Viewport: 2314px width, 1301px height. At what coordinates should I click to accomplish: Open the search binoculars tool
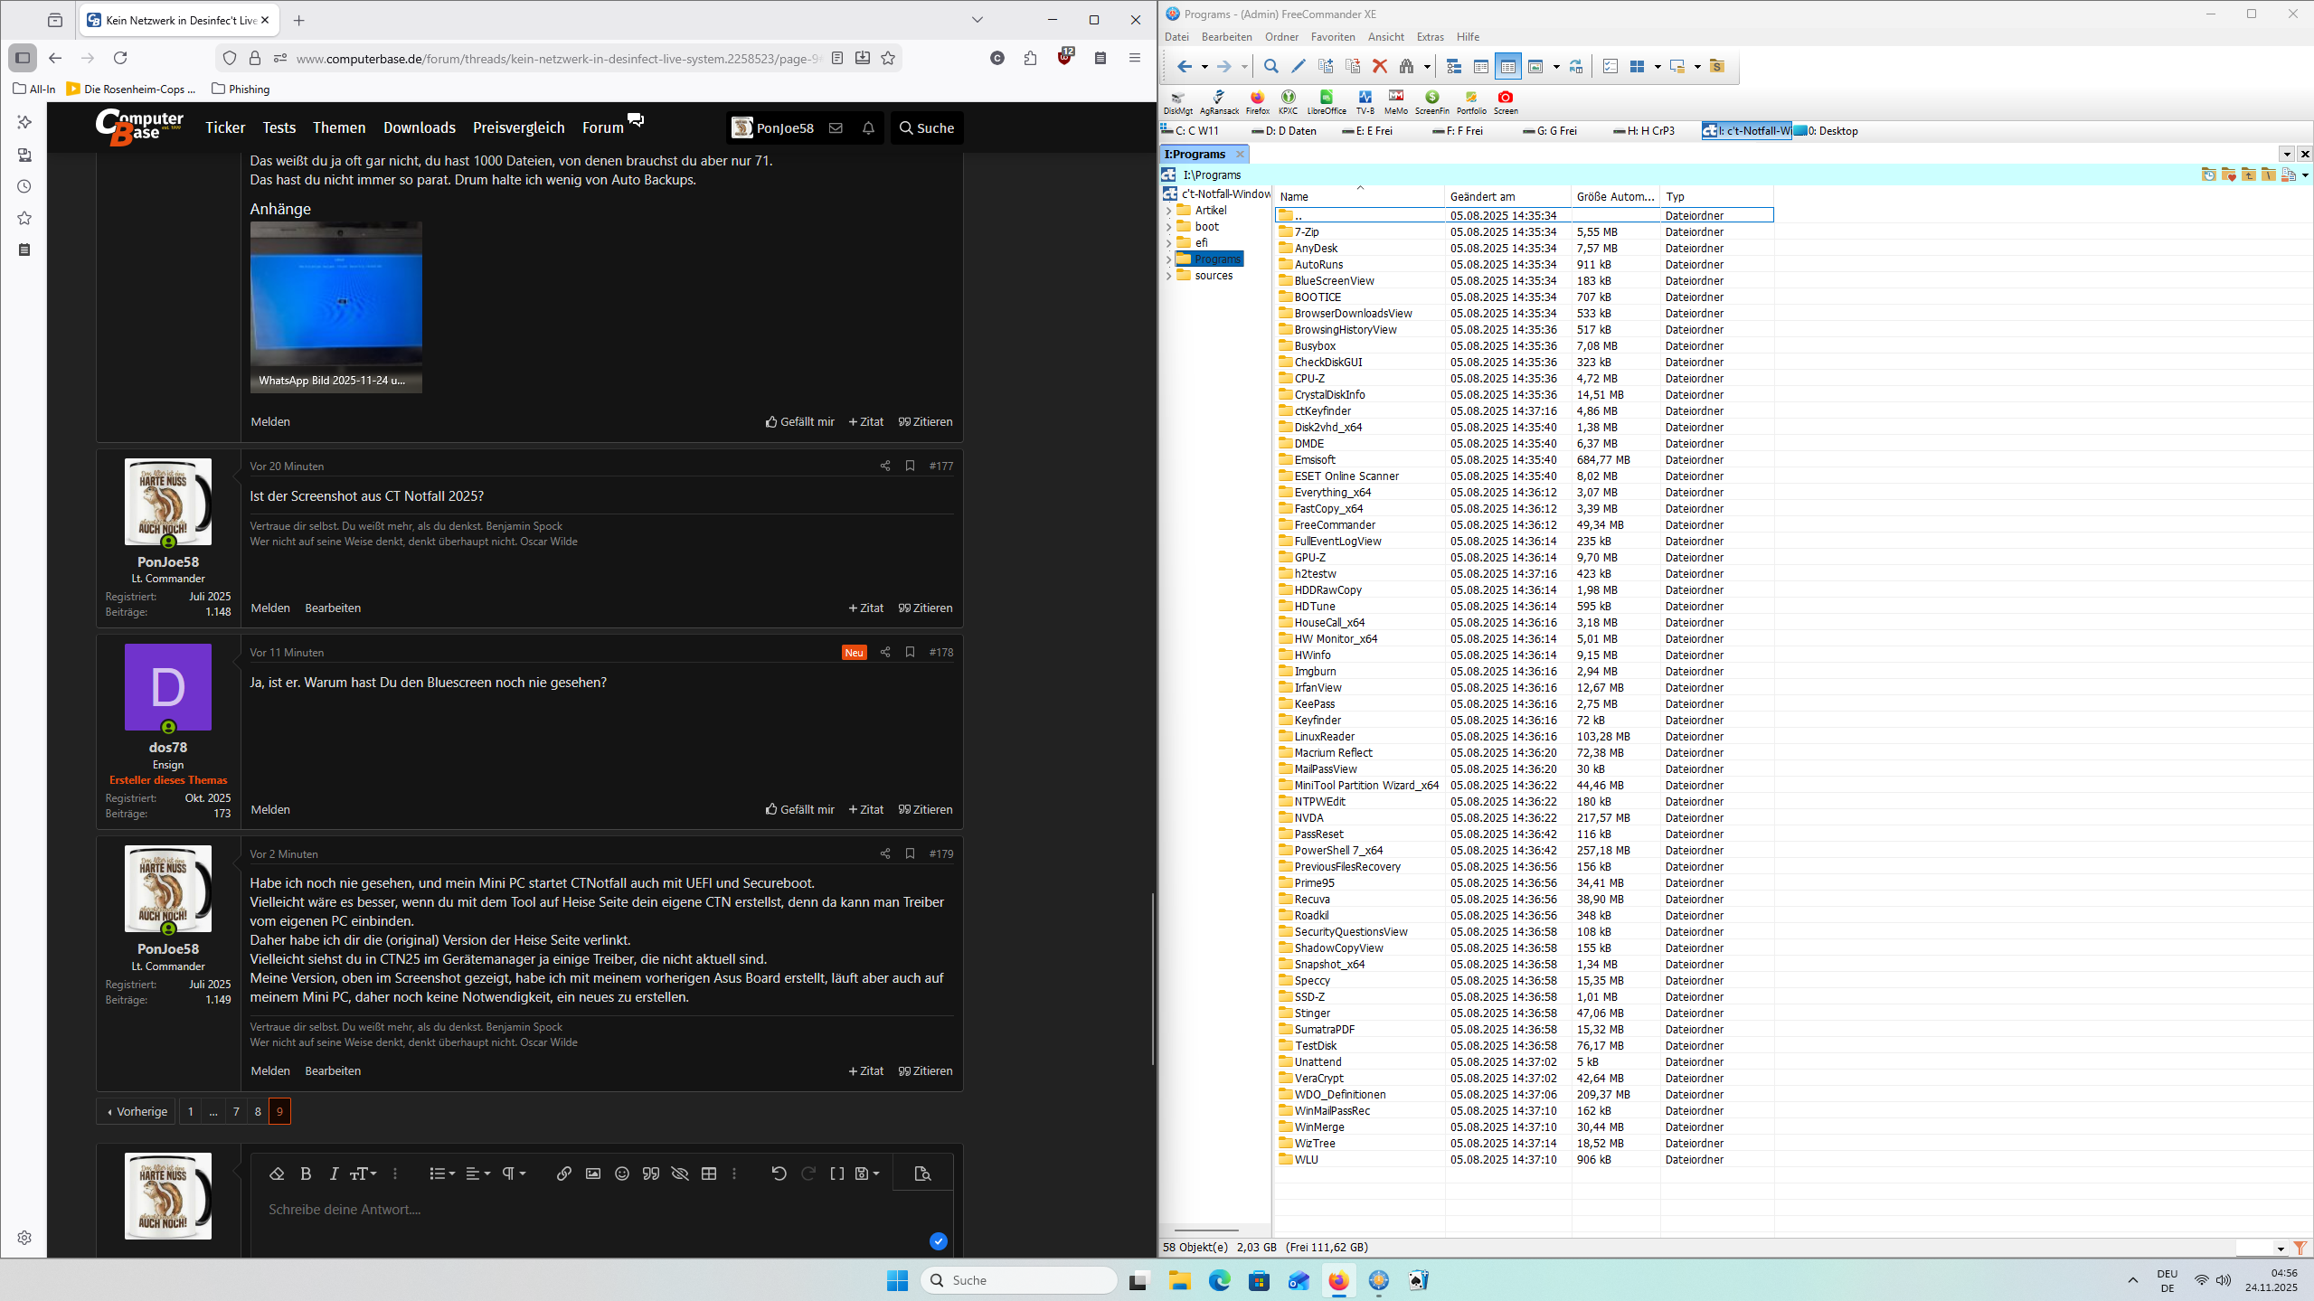[1406, 66]
